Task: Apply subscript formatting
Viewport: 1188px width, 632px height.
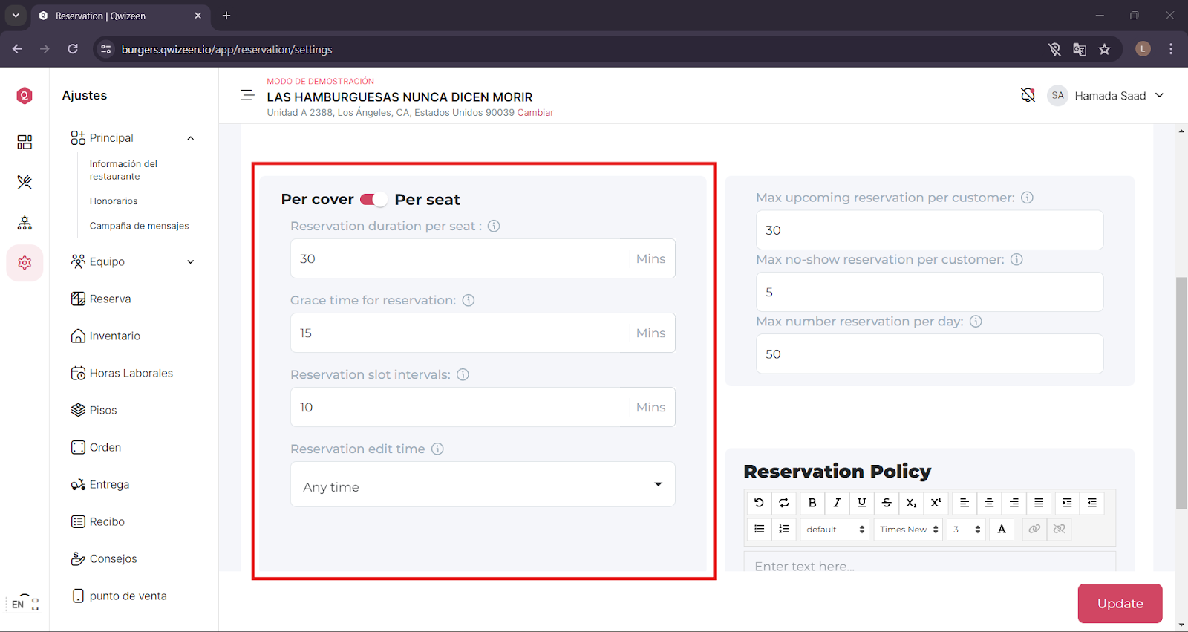Action: pos(911,503)
